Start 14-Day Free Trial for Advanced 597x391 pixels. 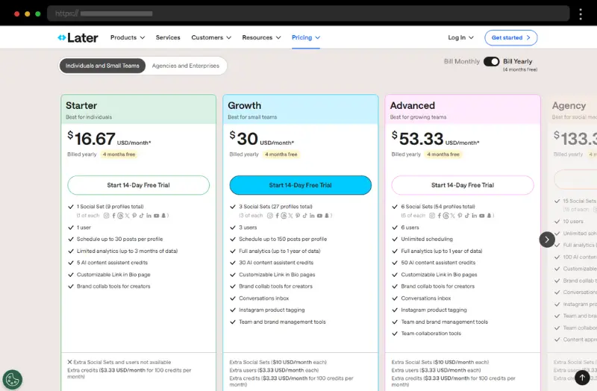click(x=463, y=185)
